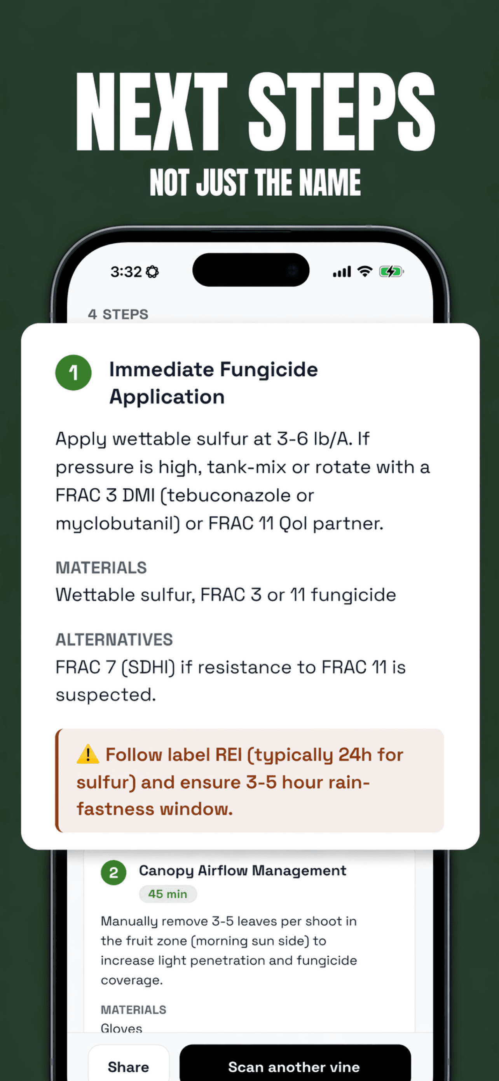Click the yellow warning triangle icon
499x1081 pixels.
88,754
